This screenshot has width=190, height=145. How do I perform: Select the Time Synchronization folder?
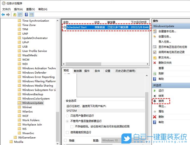(36, 21)
